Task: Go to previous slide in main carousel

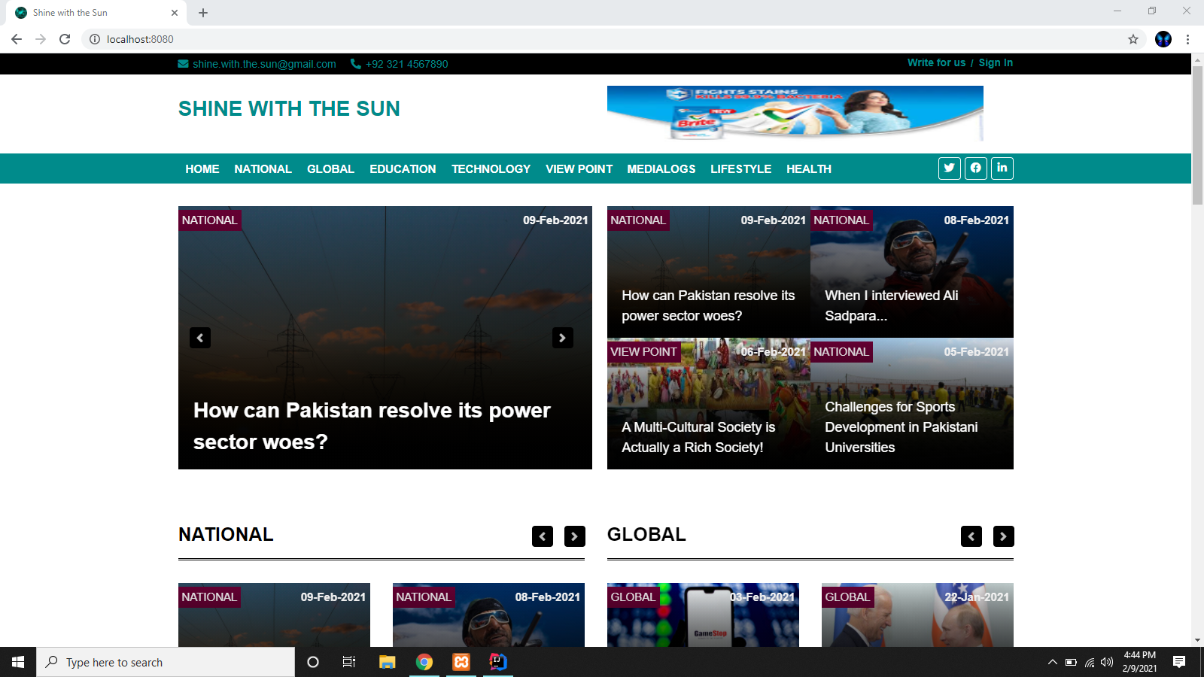Action: point(200,338)
